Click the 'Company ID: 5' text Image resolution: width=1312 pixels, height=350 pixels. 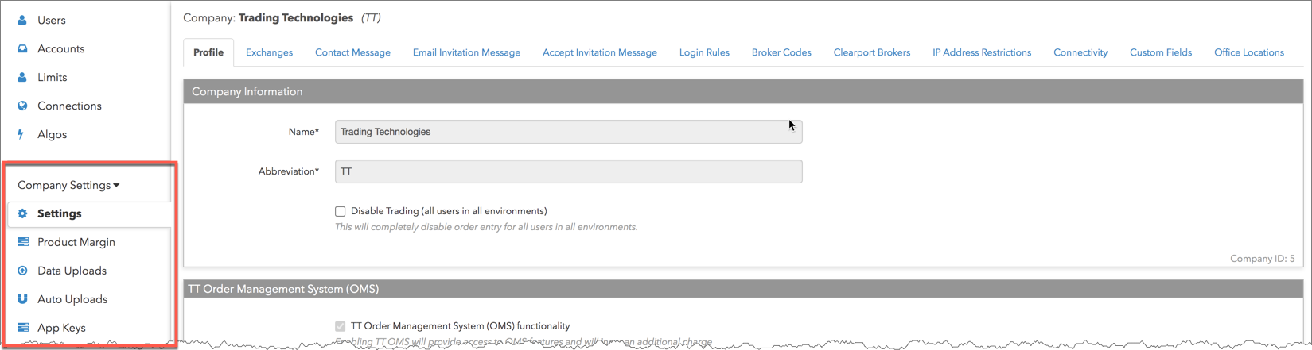click(1262, 259)
